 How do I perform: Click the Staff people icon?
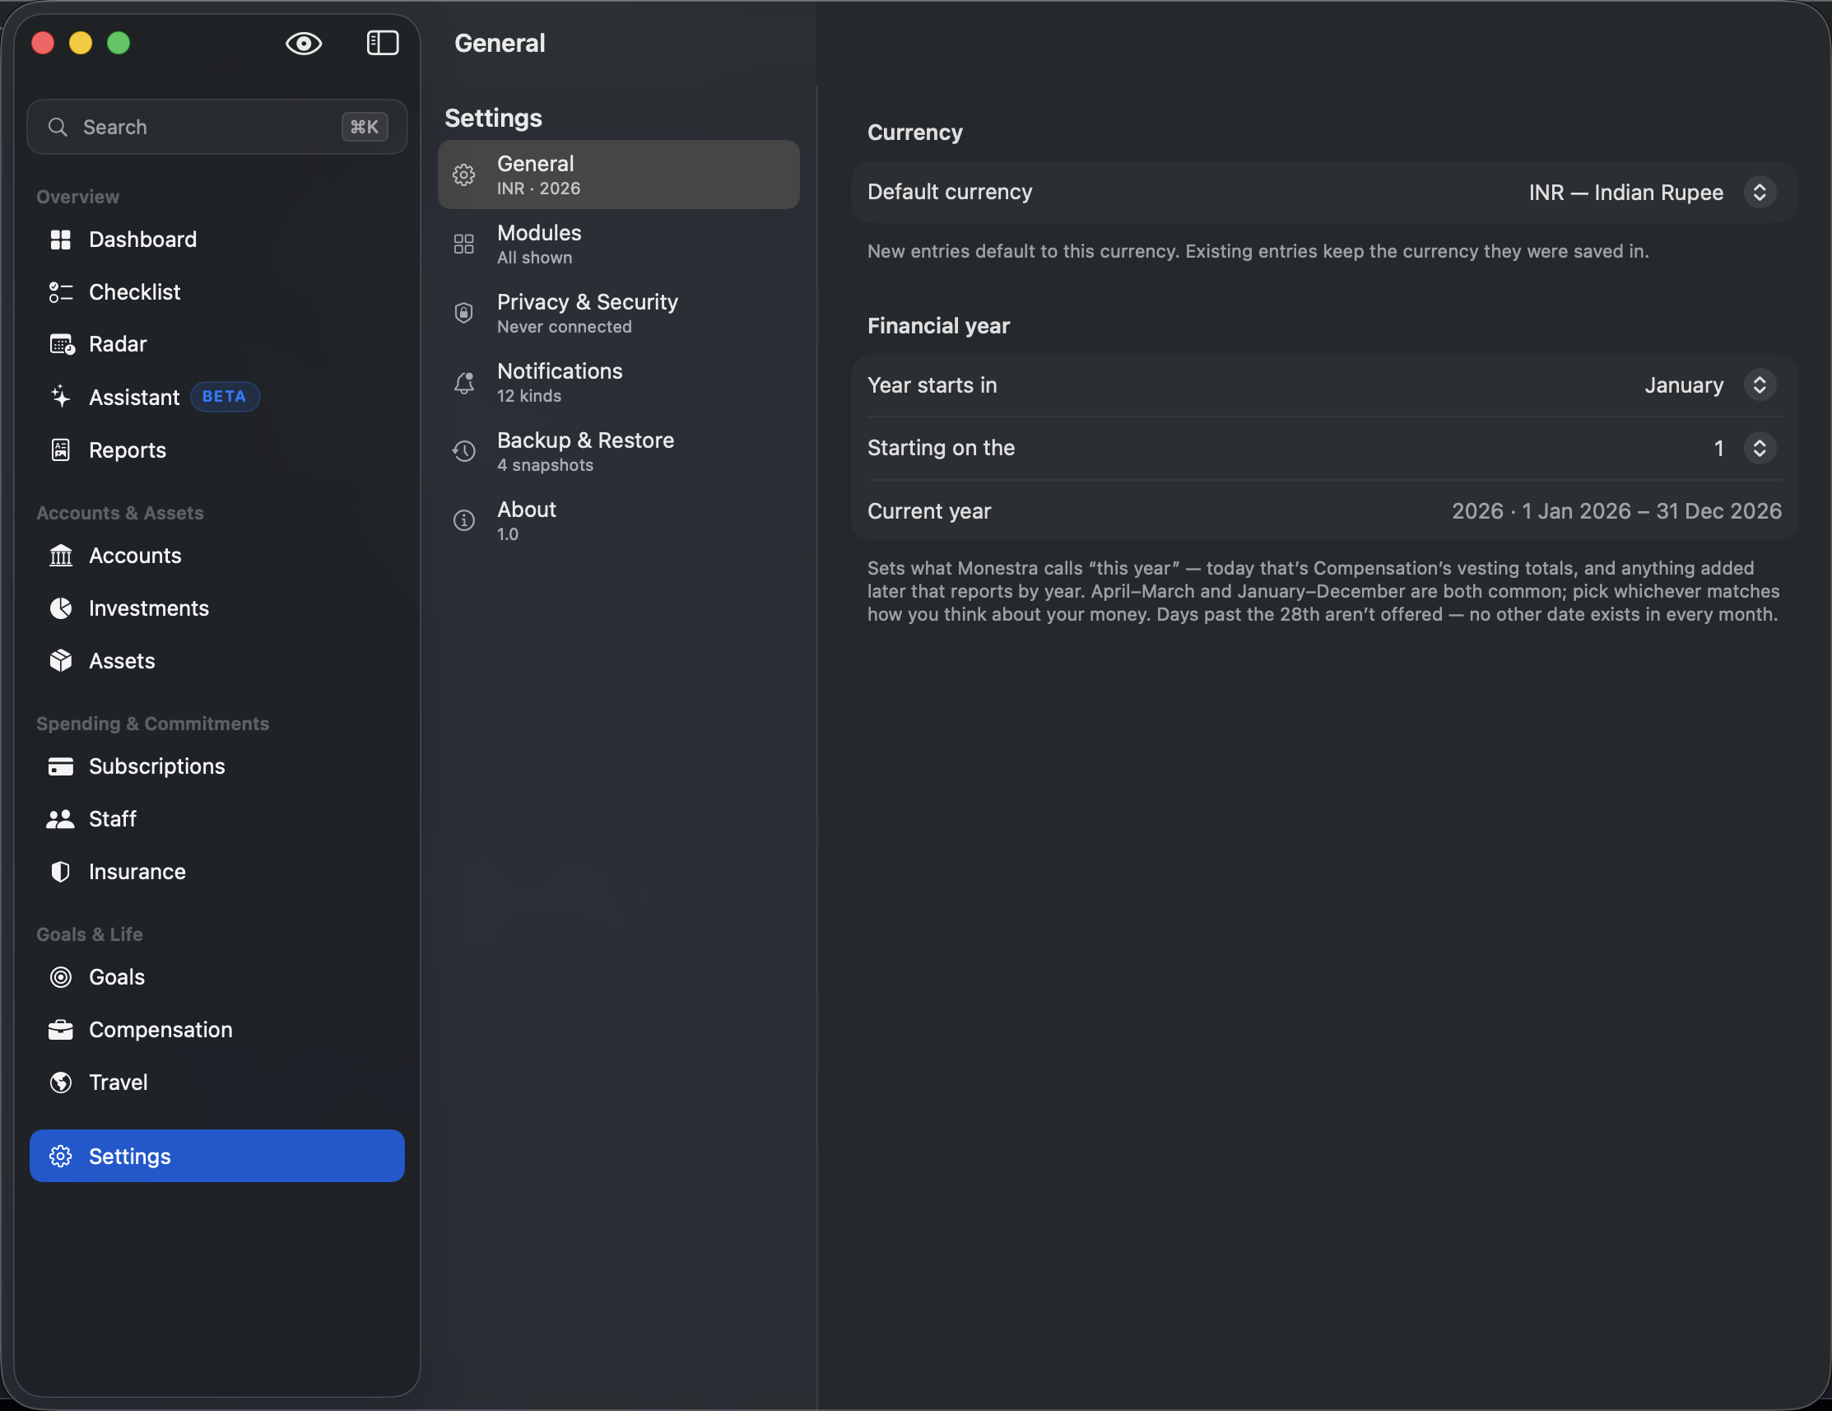[60, 820]
